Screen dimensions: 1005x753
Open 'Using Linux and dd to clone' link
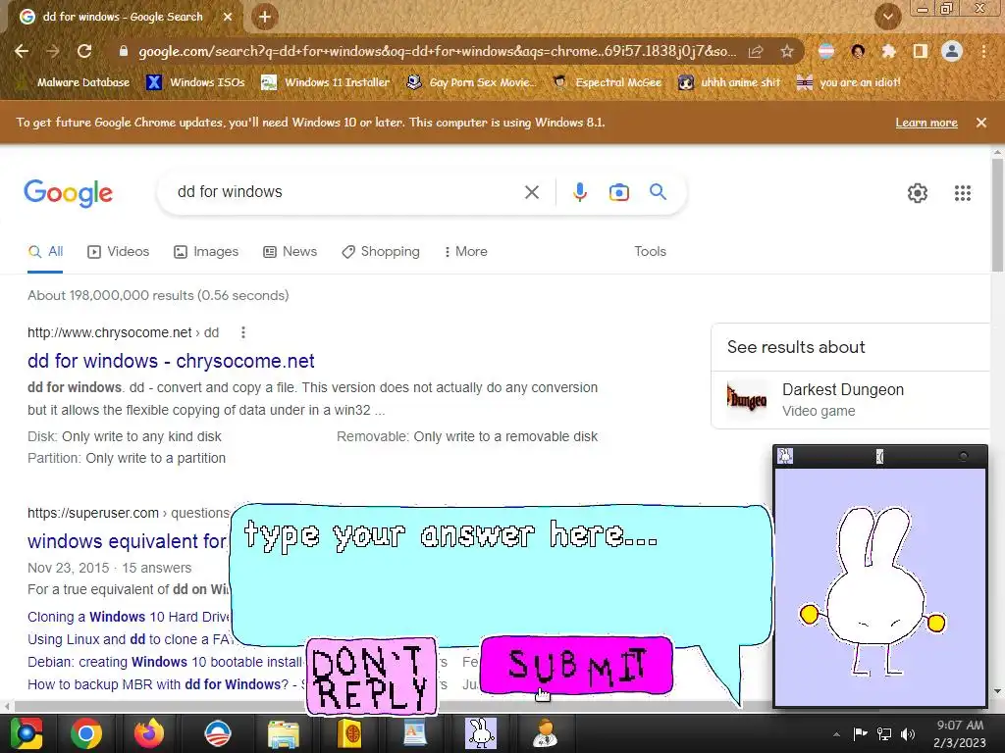click(x=130, y=639)
